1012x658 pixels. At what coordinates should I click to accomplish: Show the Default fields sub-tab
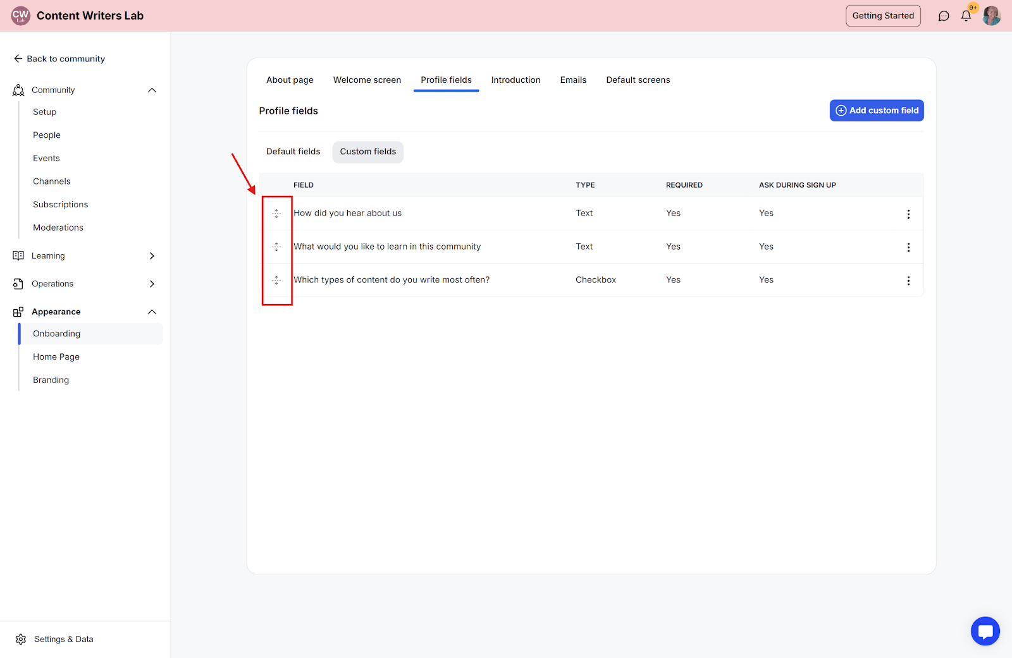point(293,152)
